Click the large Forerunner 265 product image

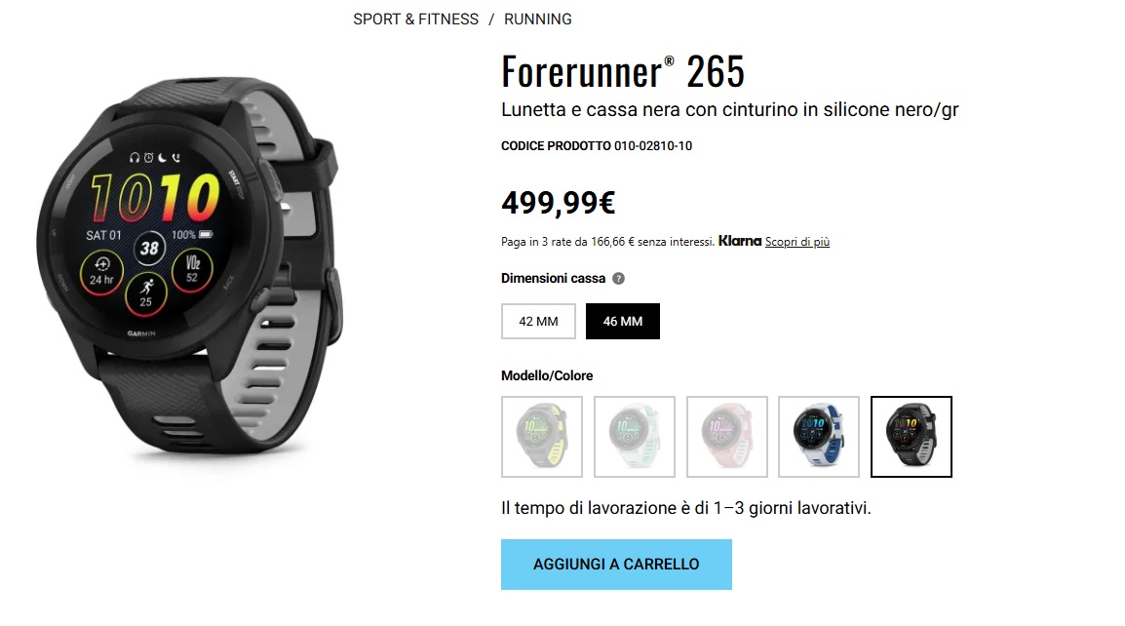tap(188, 267)
